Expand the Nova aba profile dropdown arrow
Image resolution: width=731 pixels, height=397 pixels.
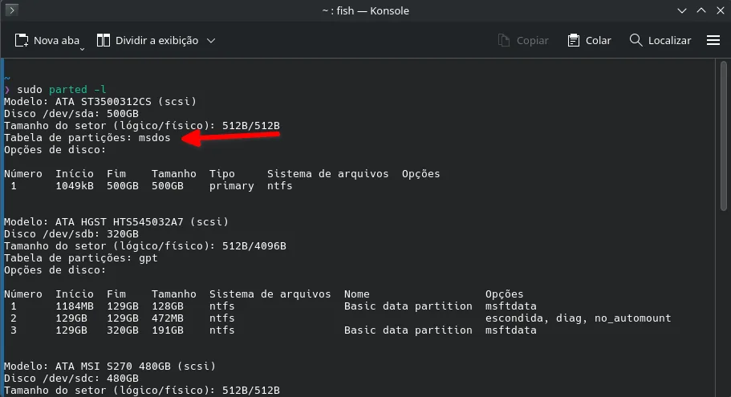82,48
